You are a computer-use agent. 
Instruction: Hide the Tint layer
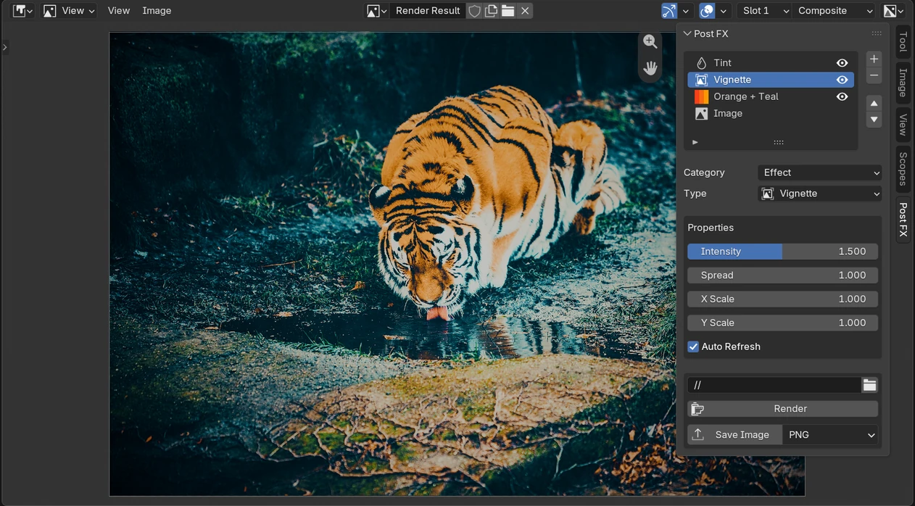click(x=842, y=63)
